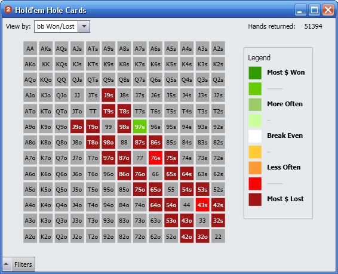Select the green 97s hand cell
Screen dimensions: 338x274
[140, 127]
